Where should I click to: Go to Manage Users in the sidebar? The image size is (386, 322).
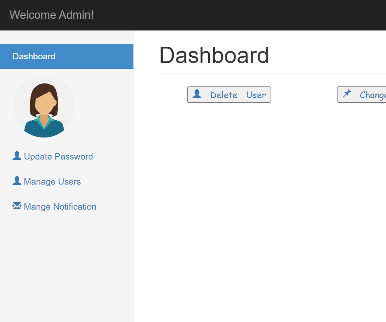coord(52,182)
